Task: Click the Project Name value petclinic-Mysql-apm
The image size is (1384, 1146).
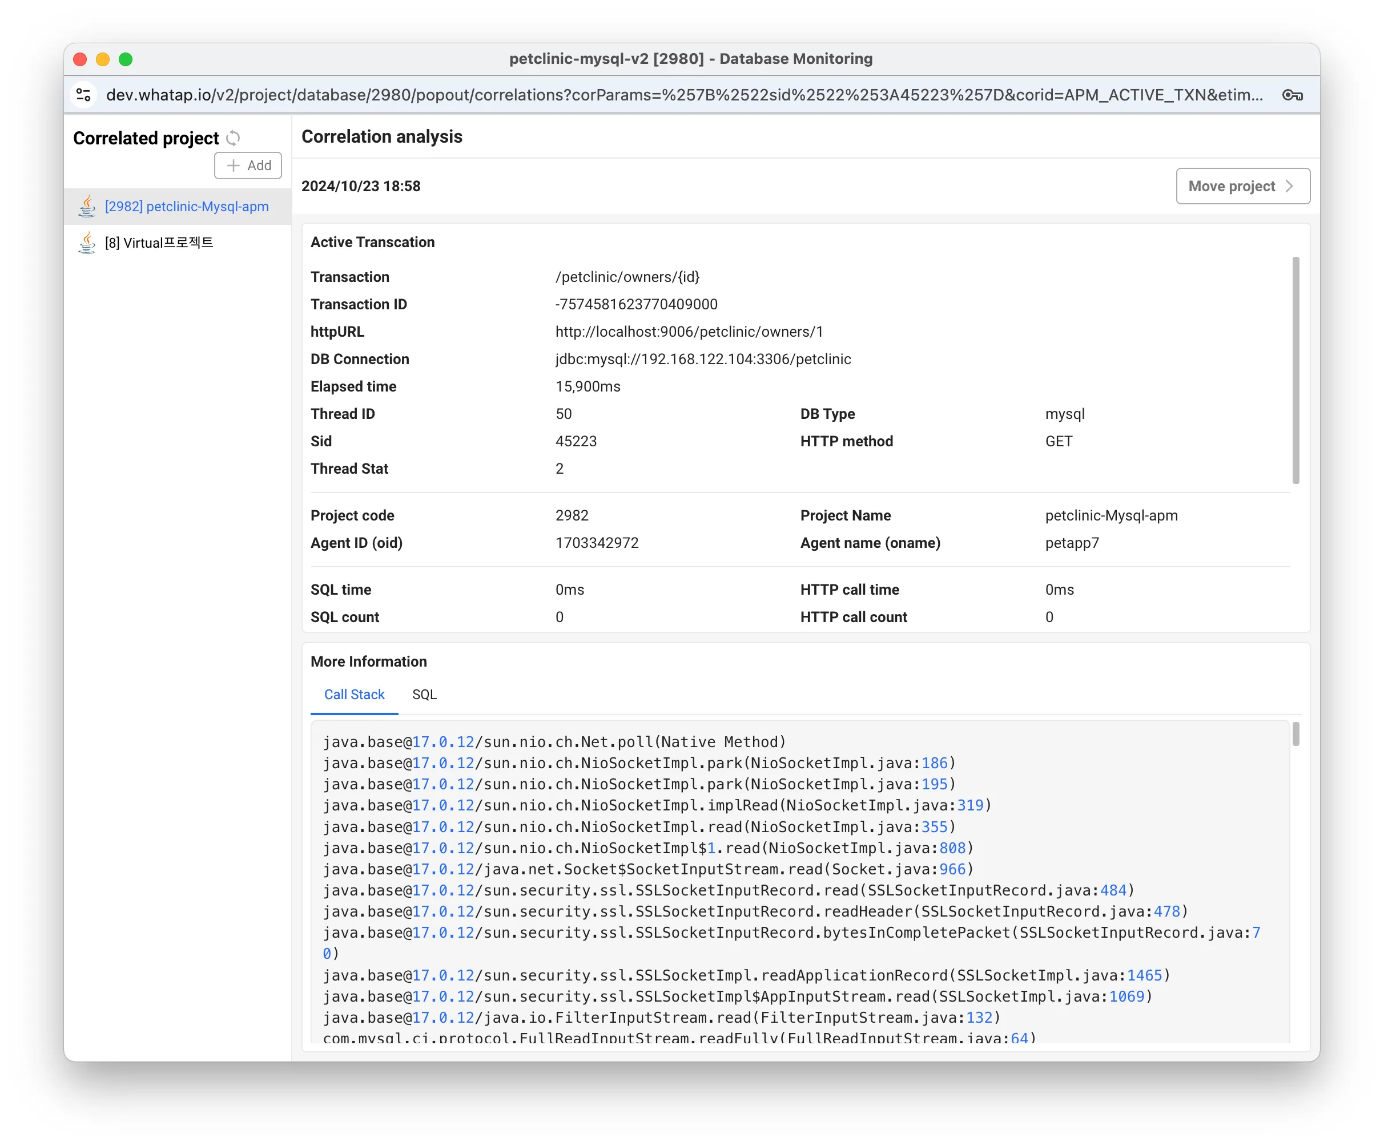Action: [x=1112, y=516]
